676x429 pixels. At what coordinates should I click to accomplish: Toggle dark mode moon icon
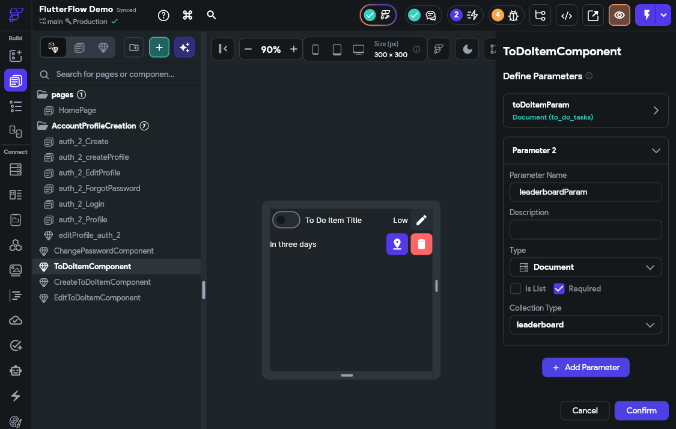pyautogui.click(x=467, y=49)
